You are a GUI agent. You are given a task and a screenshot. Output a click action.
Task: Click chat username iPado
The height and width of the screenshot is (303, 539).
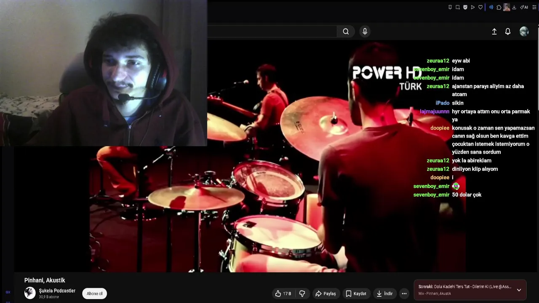click(443, 103)
